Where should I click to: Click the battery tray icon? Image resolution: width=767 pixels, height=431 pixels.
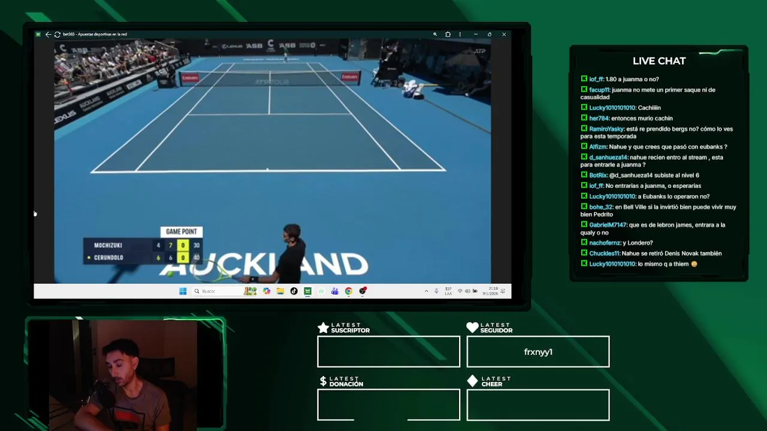coord(475,291)
